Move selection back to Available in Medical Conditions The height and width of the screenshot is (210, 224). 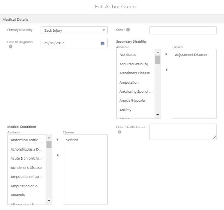(57, 155)
